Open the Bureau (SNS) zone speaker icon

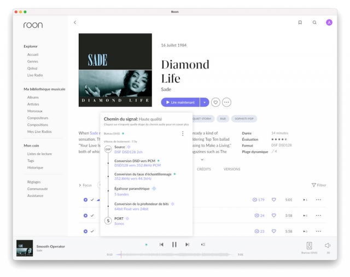(309, 246)
